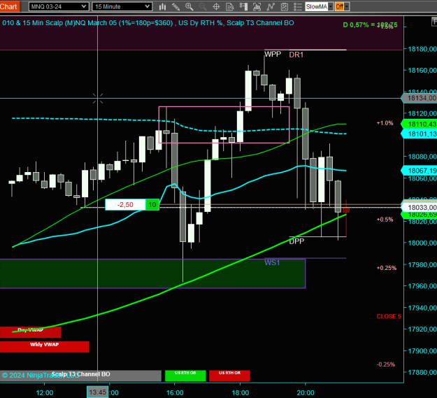Image resolution: width=437 pixels, height=398 pixels.
Task: Open the indicators icon
Action: pyautogui.click(x=271, y=7)
